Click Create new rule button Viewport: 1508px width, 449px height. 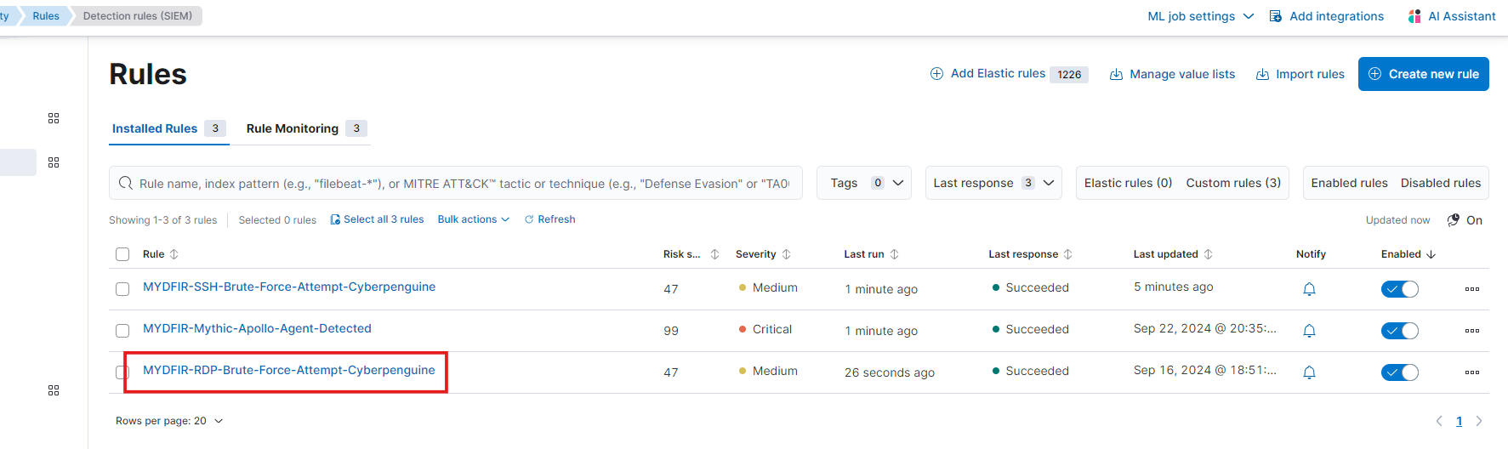(1424, 74)
